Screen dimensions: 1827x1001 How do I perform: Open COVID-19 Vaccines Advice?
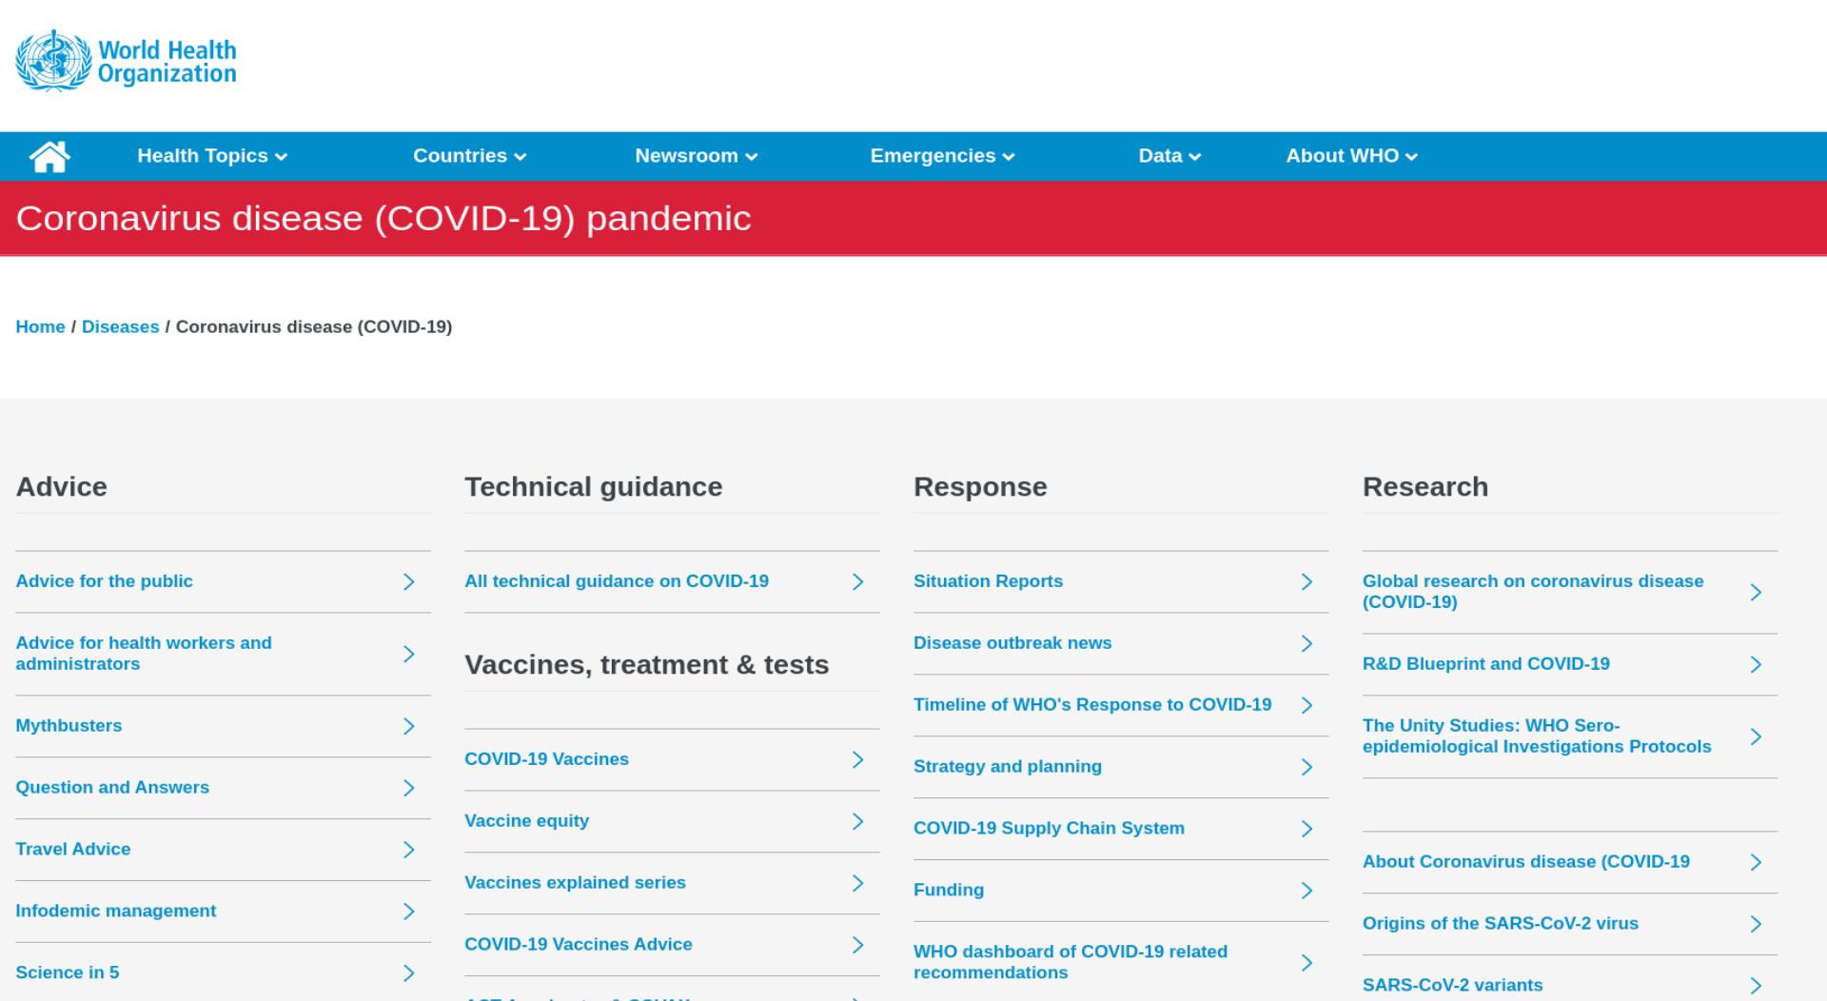579,945
